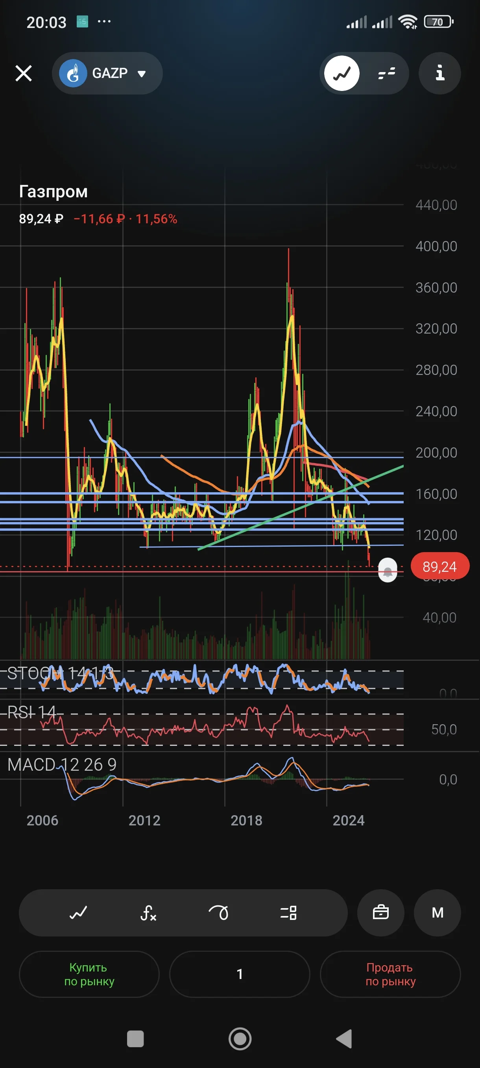Tap the red 89,24 price label
480x1068 pixels.
click(440, 566)
